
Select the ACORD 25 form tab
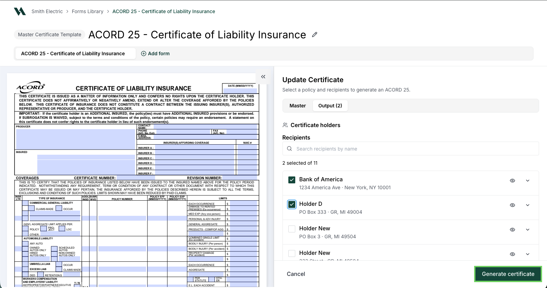75,54
